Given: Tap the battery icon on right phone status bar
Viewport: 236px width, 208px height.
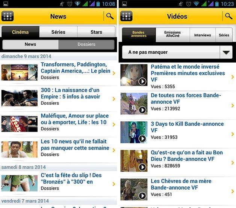Looking at the screenshot, I should (217, 4).
